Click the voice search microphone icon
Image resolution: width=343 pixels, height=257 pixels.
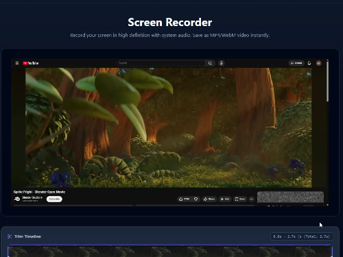(x=221, y=63)
